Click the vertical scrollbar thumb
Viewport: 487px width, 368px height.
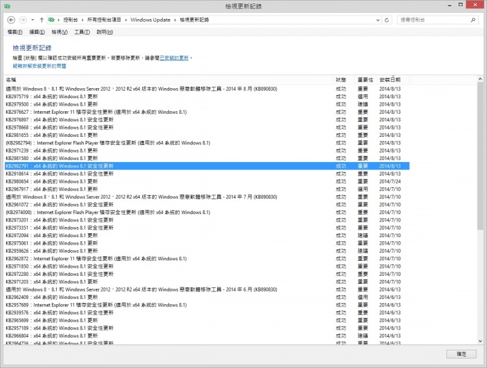point(480,157)
